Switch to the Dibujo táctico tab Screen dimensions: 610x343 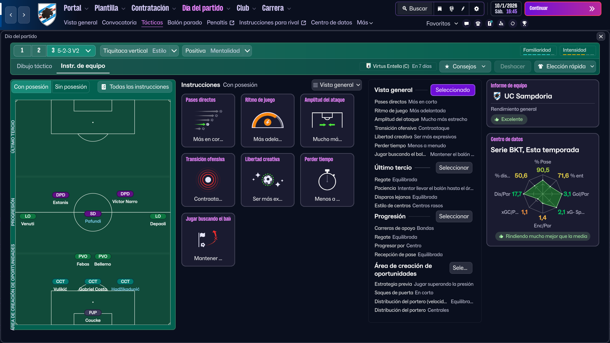pyautogui.click(x=34, y=66)
